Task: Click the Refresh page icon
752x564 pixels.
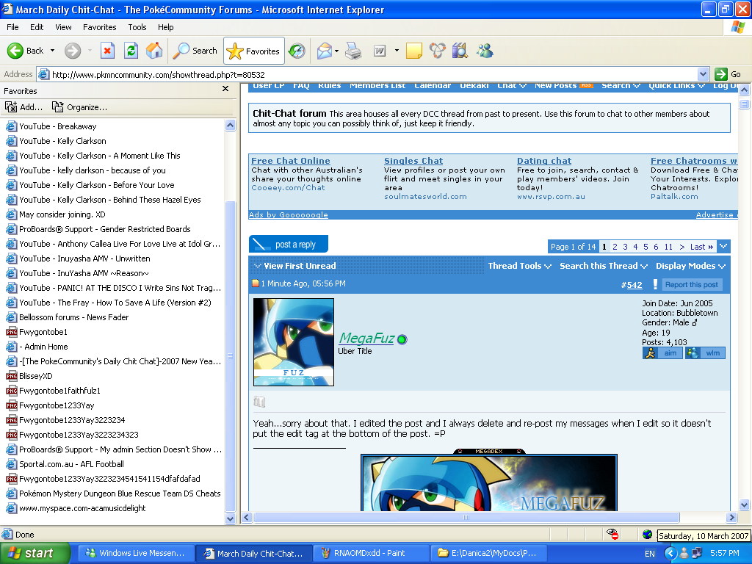Action: 131,51
